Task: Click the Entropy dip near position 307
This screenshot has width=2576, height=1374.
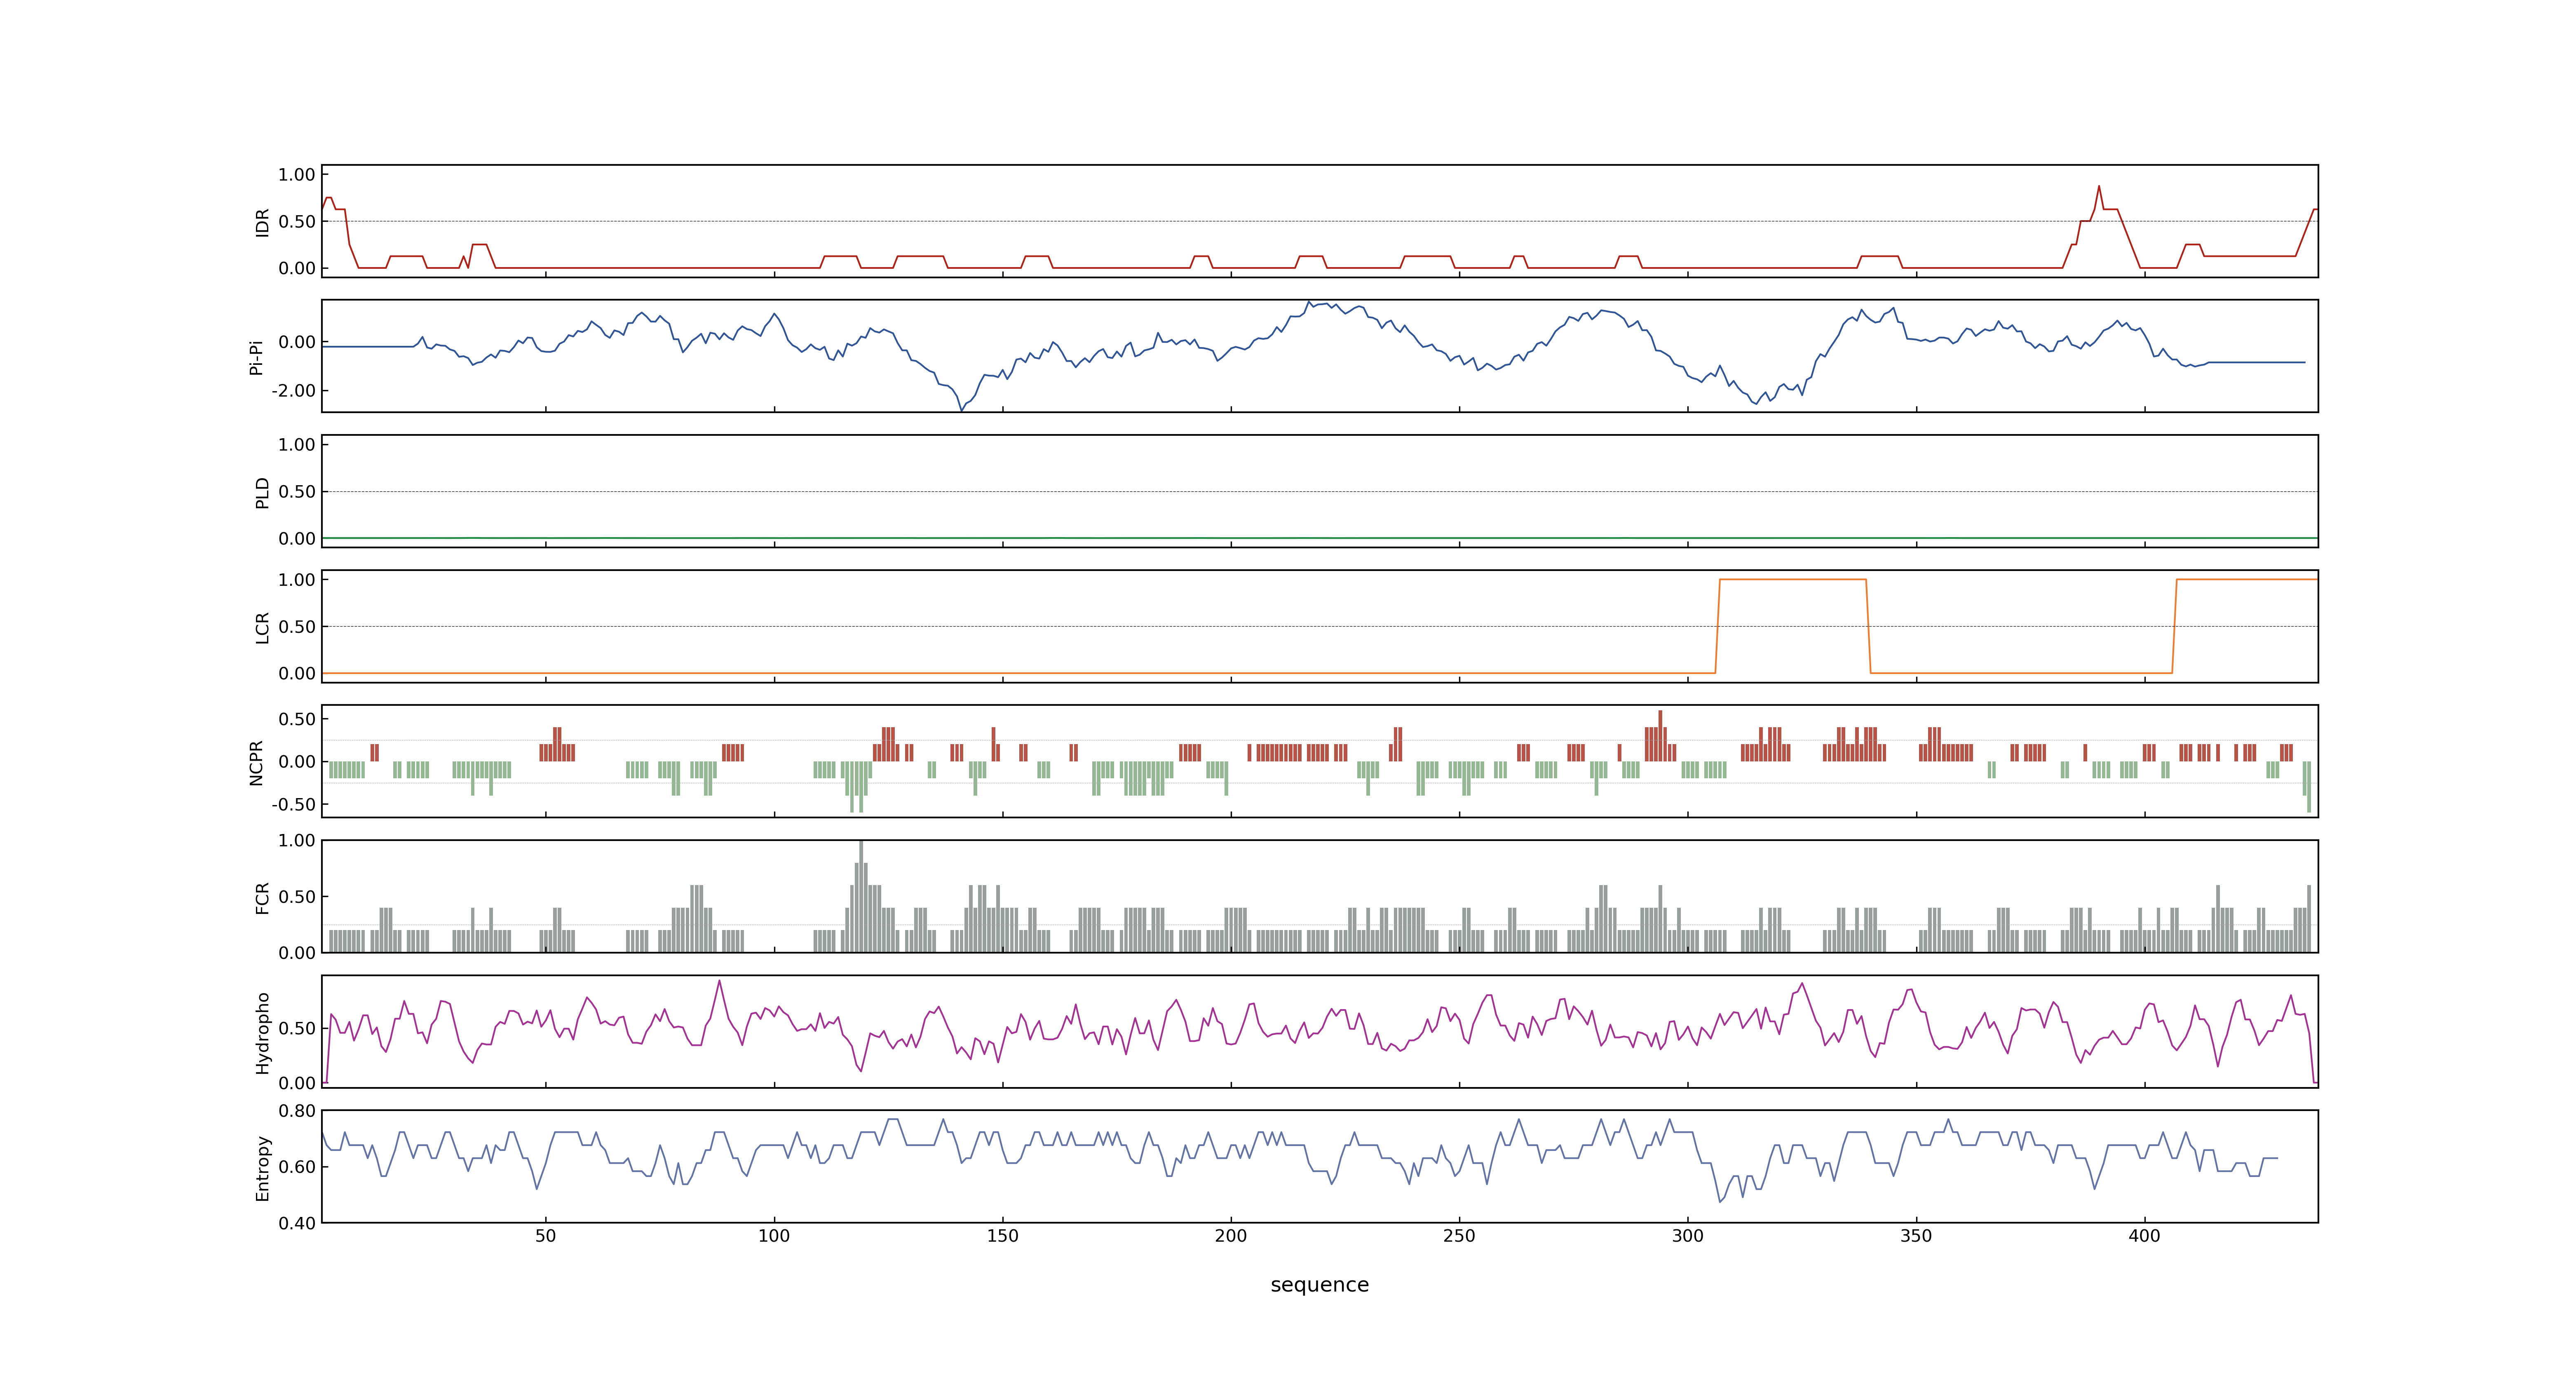Action: click(1720, 1200)
